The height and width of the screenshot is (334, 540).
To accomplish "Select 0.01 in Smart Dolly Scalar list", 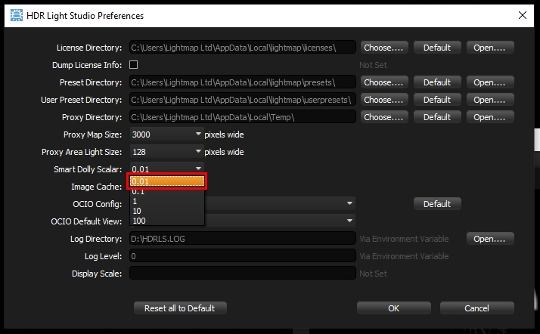I will pos(167,181).
